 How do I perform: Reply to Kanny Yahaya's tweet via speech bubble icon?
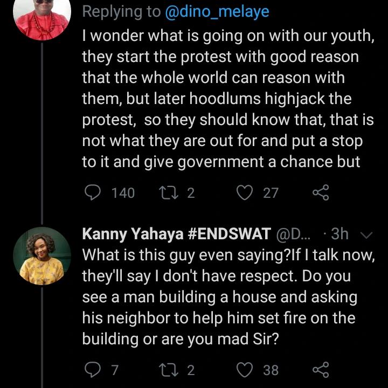click(93, 370)
